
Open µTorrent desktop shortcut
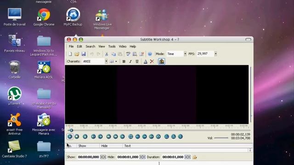14,96
